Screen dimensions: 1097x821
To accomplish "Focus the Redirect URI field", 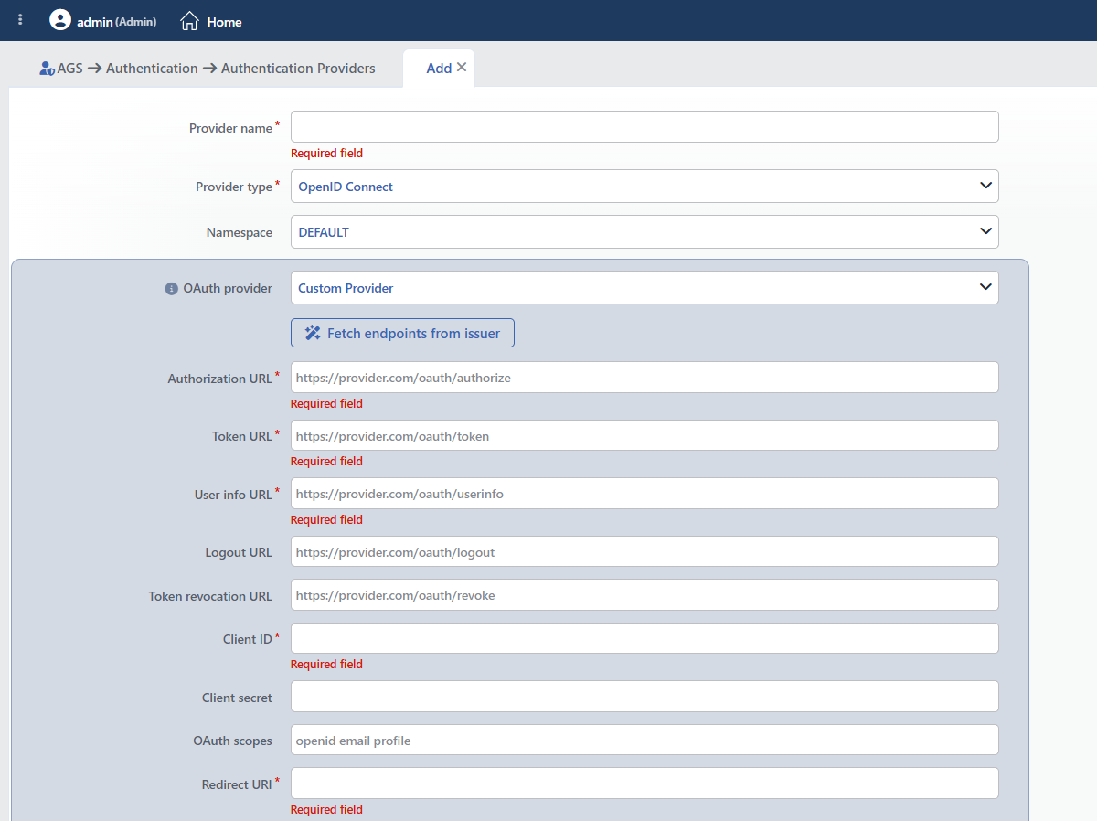I will coord(644,784).
